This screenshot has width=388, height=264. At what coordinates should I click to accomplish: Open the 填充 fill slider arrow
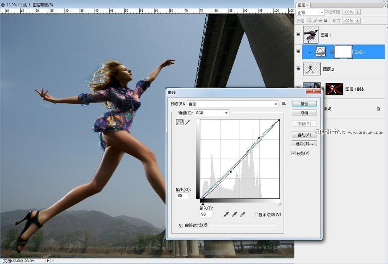pyautogui.click(x=358, y=21)
